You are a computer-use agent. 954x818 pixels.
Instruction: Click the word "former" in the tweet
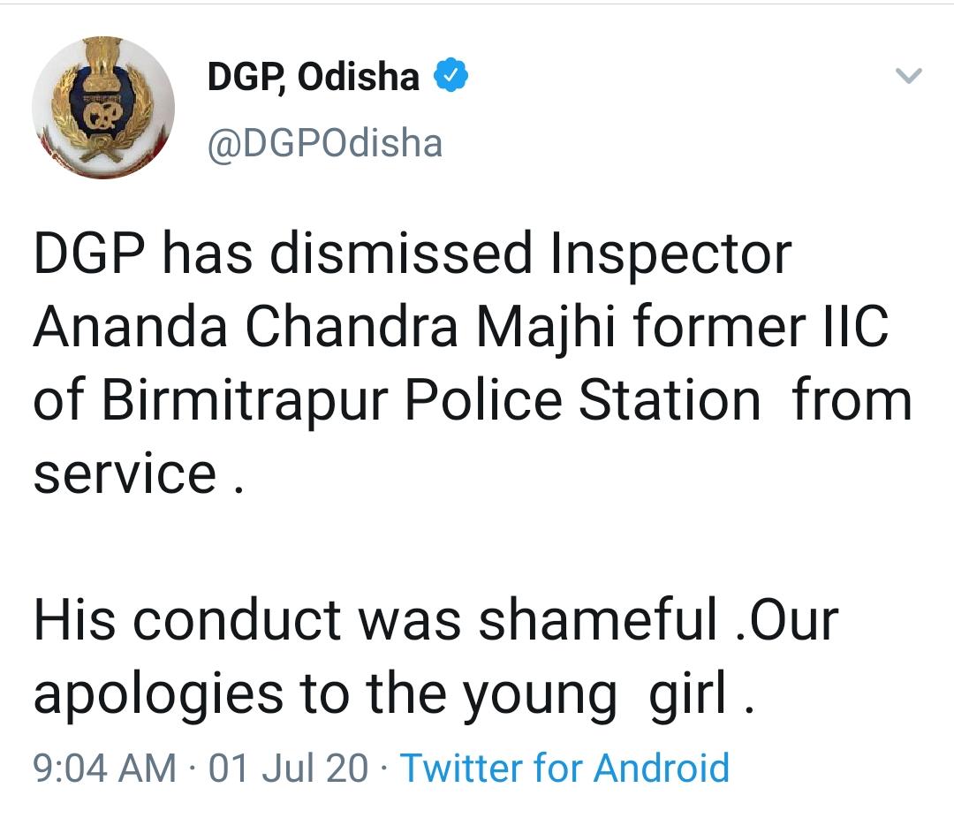coord(731,328)
